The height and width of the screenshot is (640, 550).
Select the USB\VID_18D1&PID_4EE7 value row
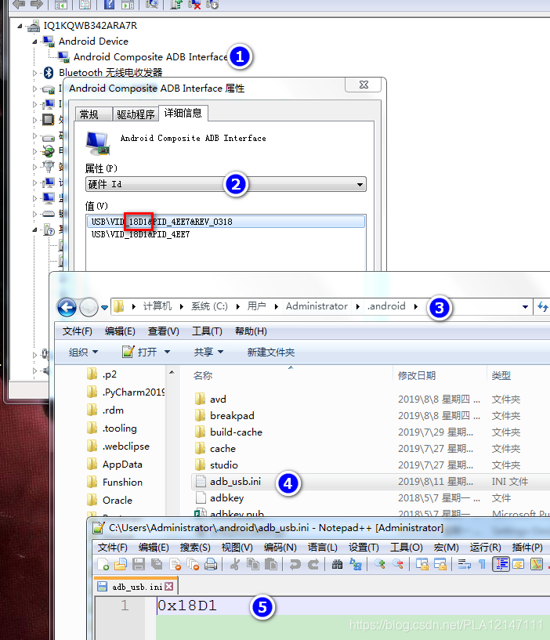click(x=140, y=234)
